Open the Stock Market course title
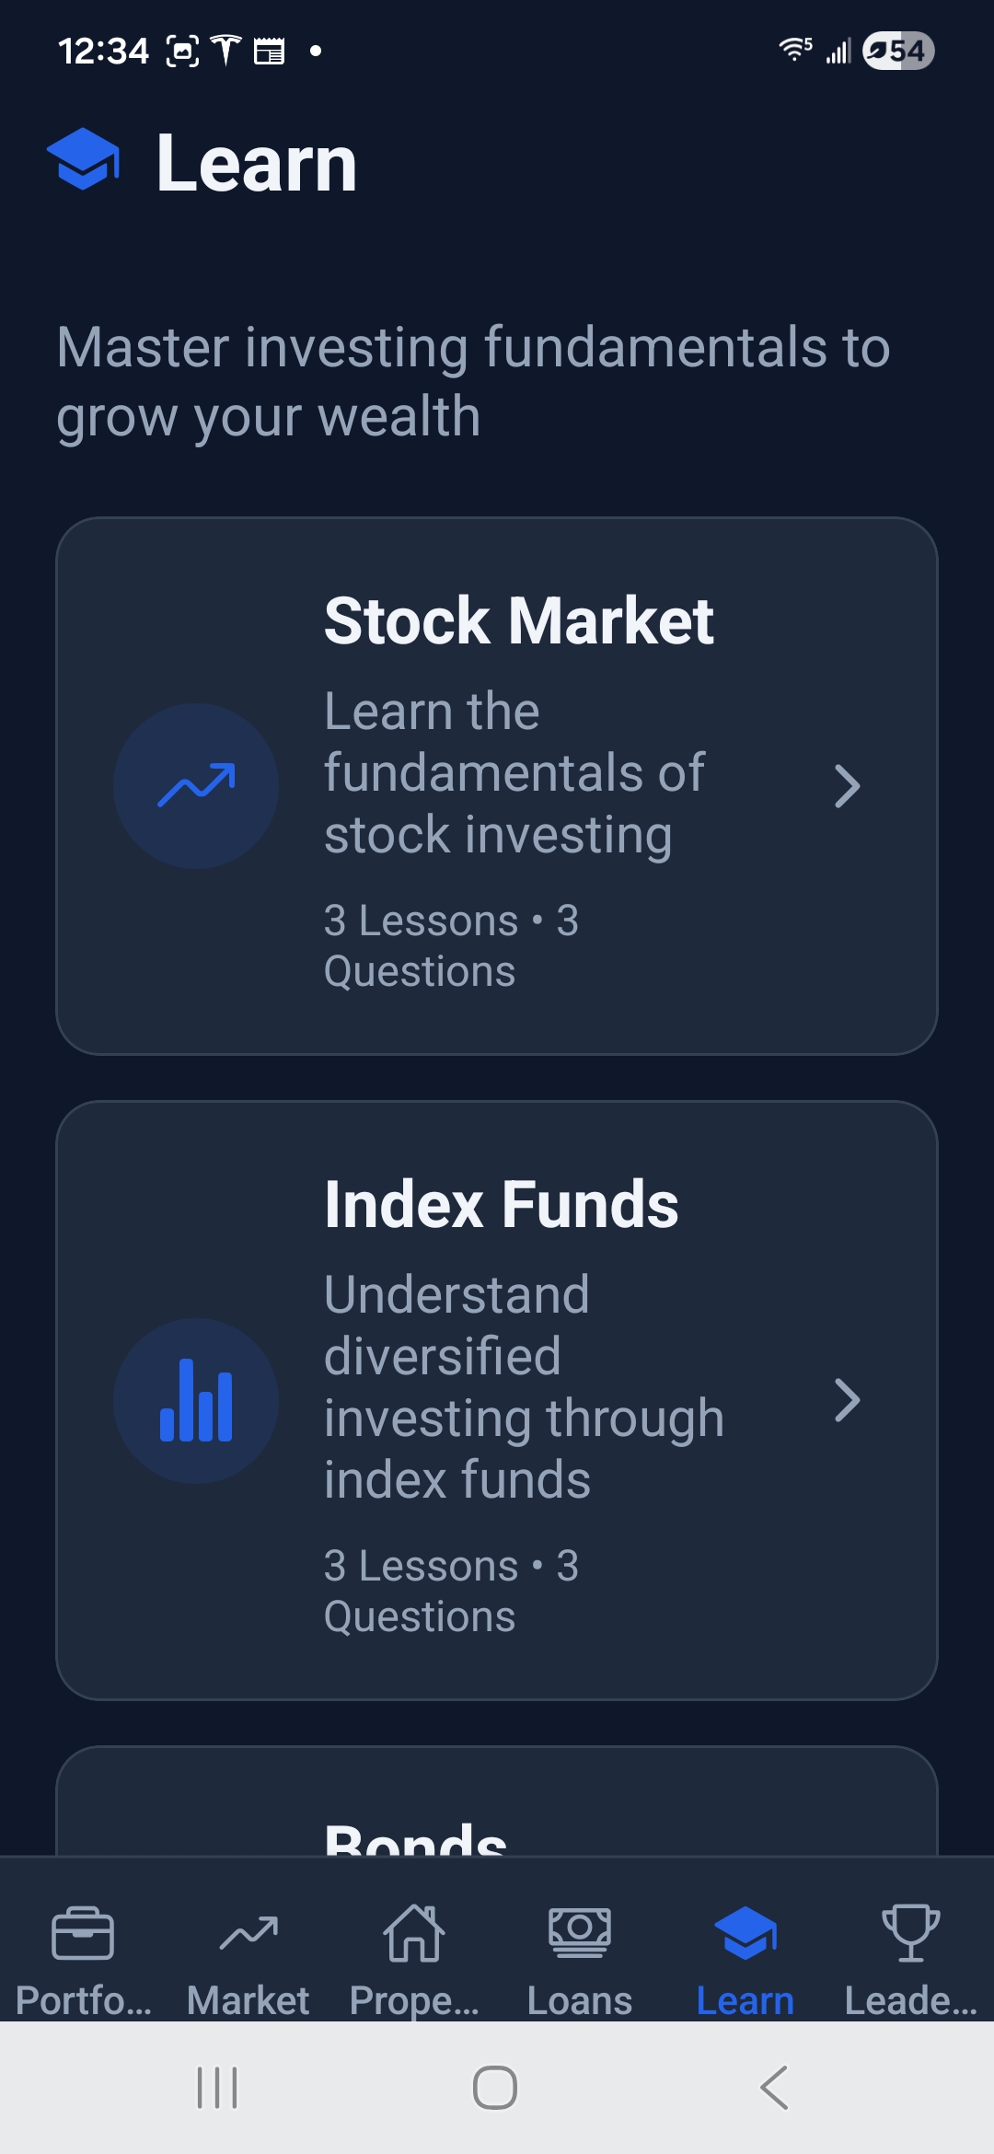 519,620
